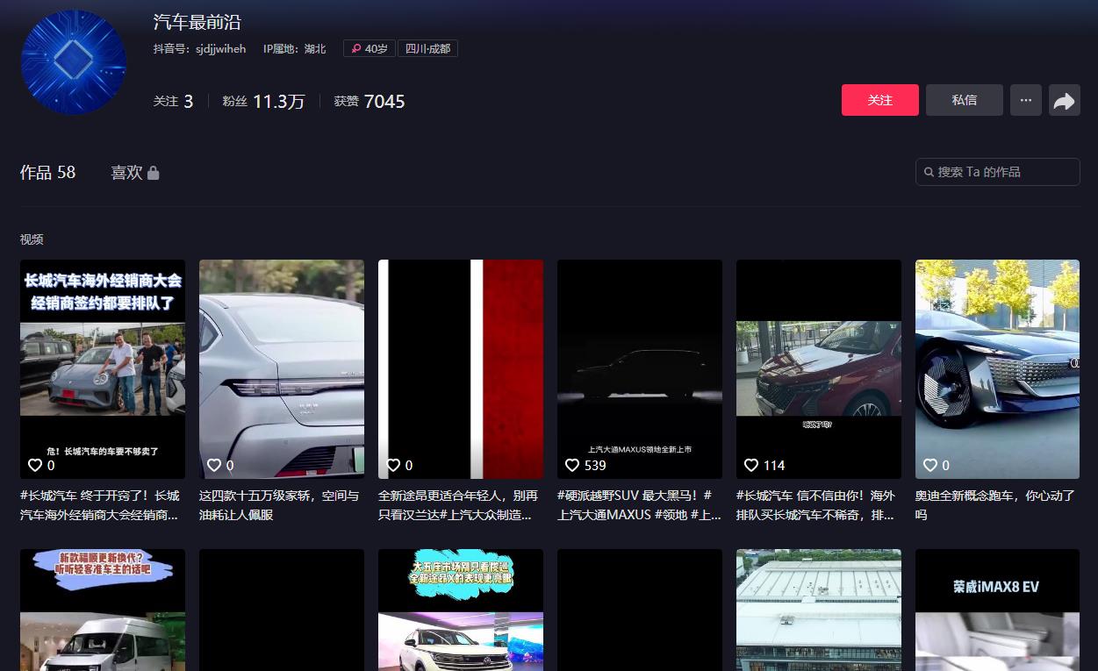Open caption 全新途昂更适合年轻人
Viewport: 1098px width, 671px height.
[x=458, y=505]
